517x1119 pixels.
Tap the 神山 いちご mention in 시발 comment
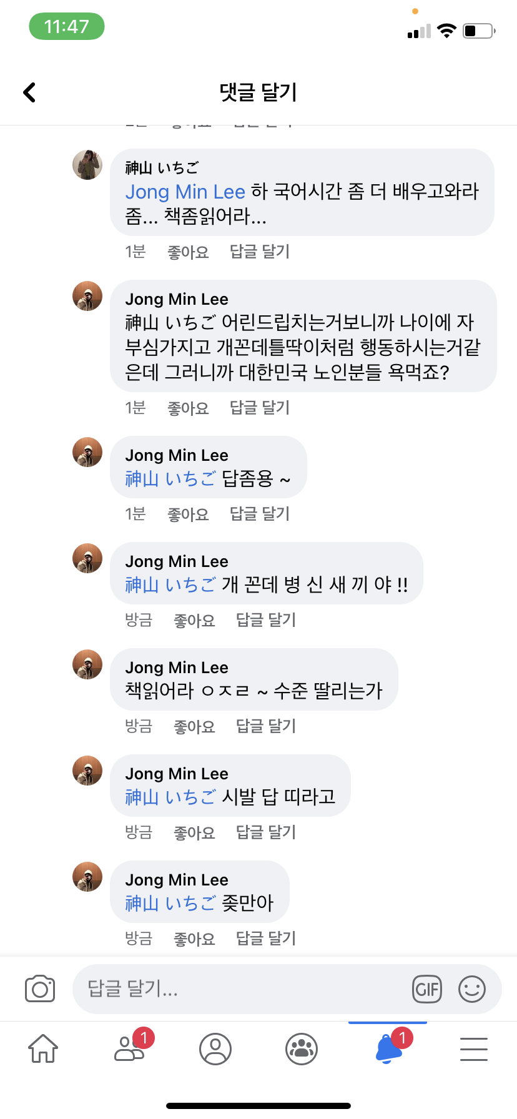pos(170,797)
